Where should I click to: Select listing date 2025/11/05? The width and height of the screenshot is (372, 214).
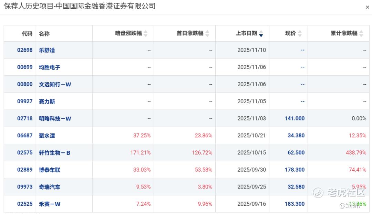(252, 101)
